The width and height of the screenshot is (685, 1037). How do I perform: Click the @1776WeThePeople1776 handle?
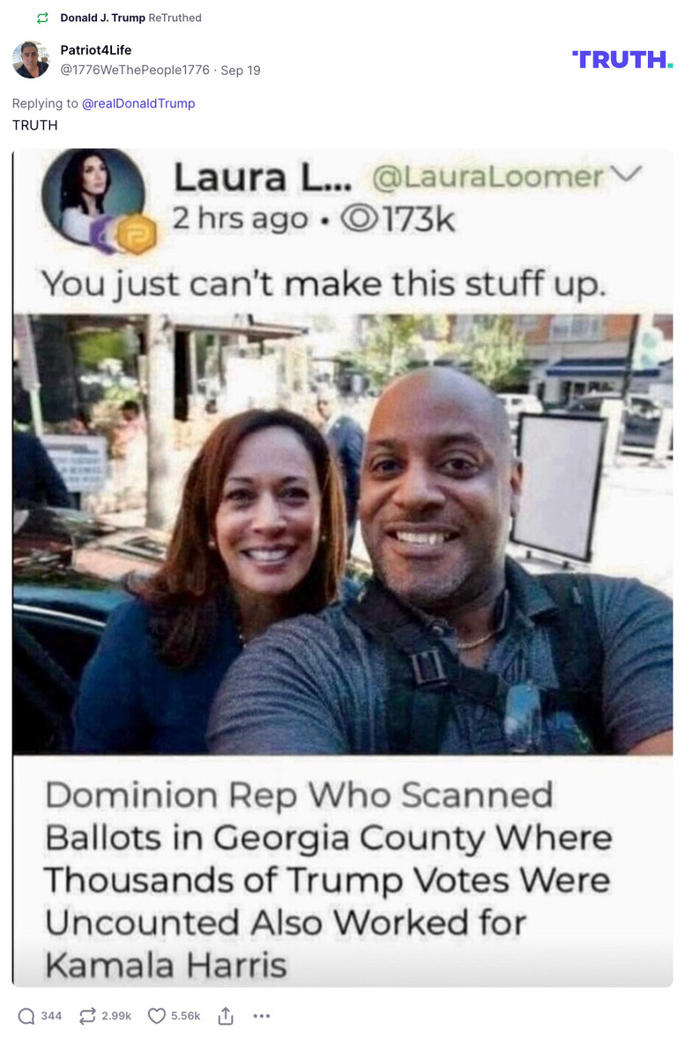pyautogui.click(x=135, y=71)
